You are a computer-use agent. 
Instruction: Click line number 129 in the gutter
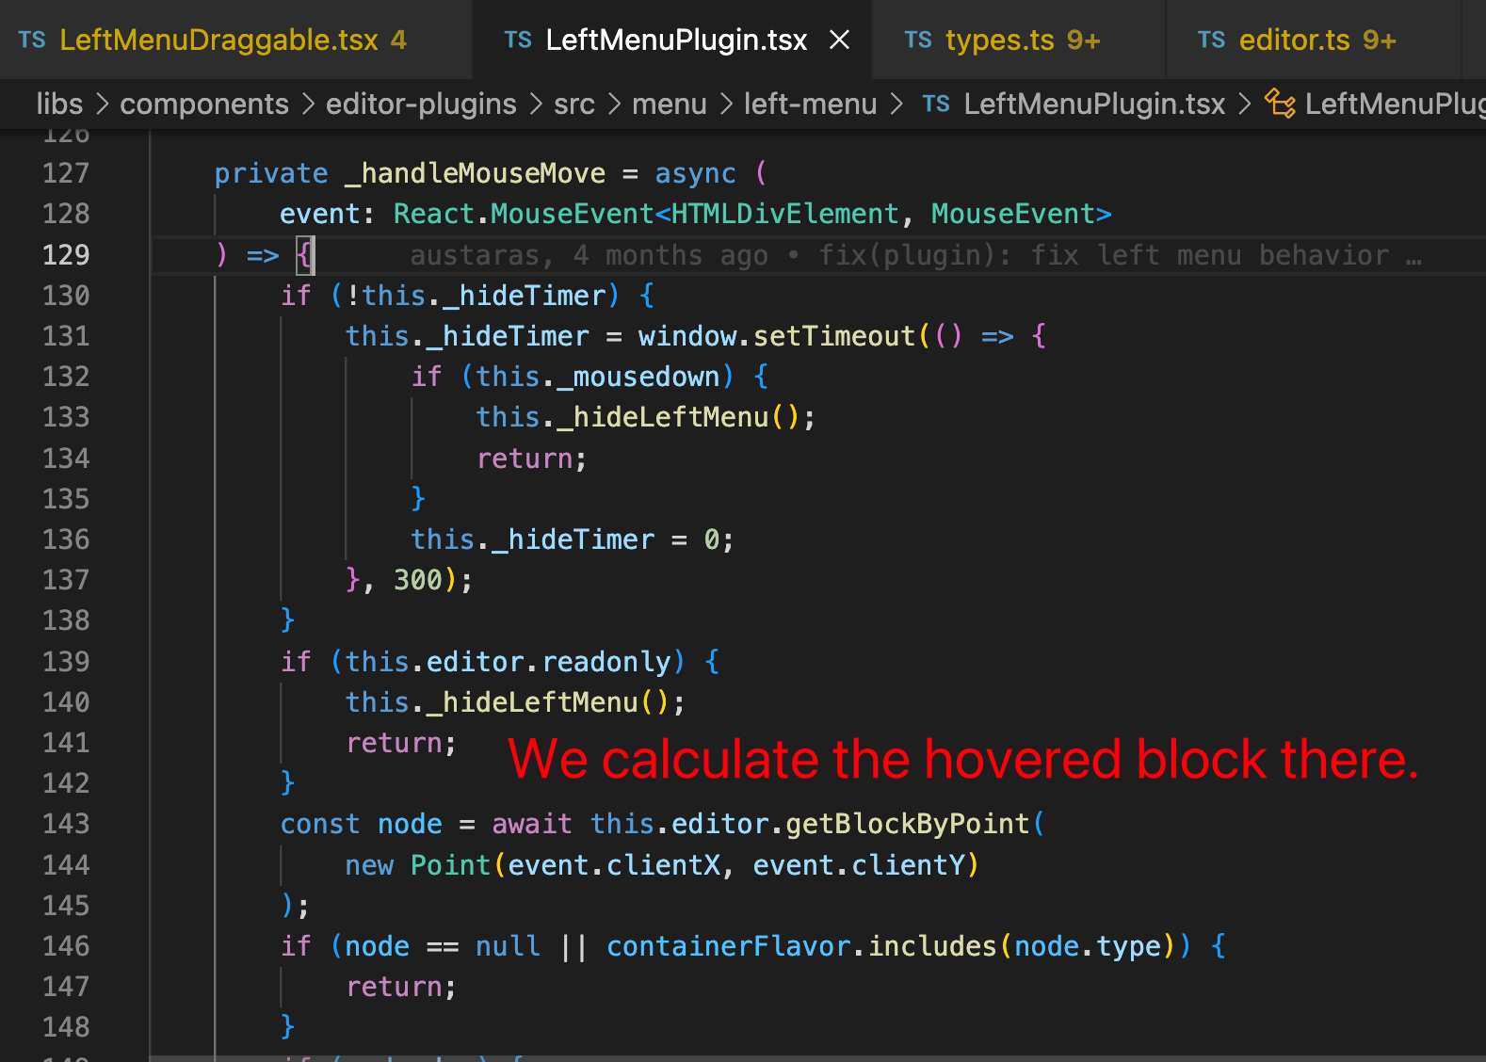pos(66,254)
